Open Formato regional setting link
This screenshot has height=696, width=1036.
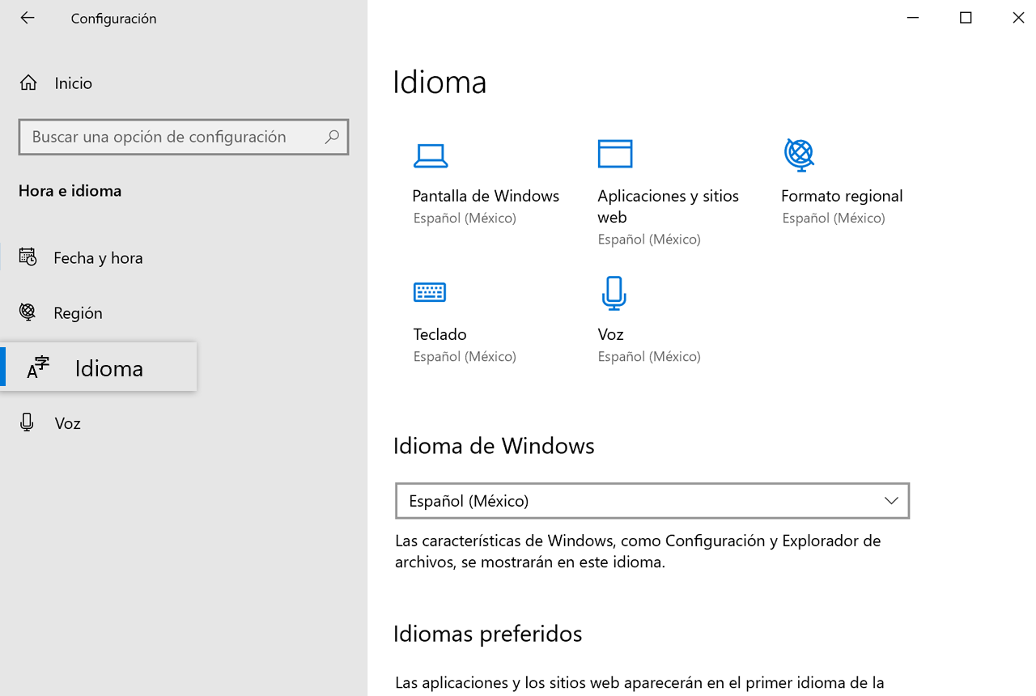(842, 196)
